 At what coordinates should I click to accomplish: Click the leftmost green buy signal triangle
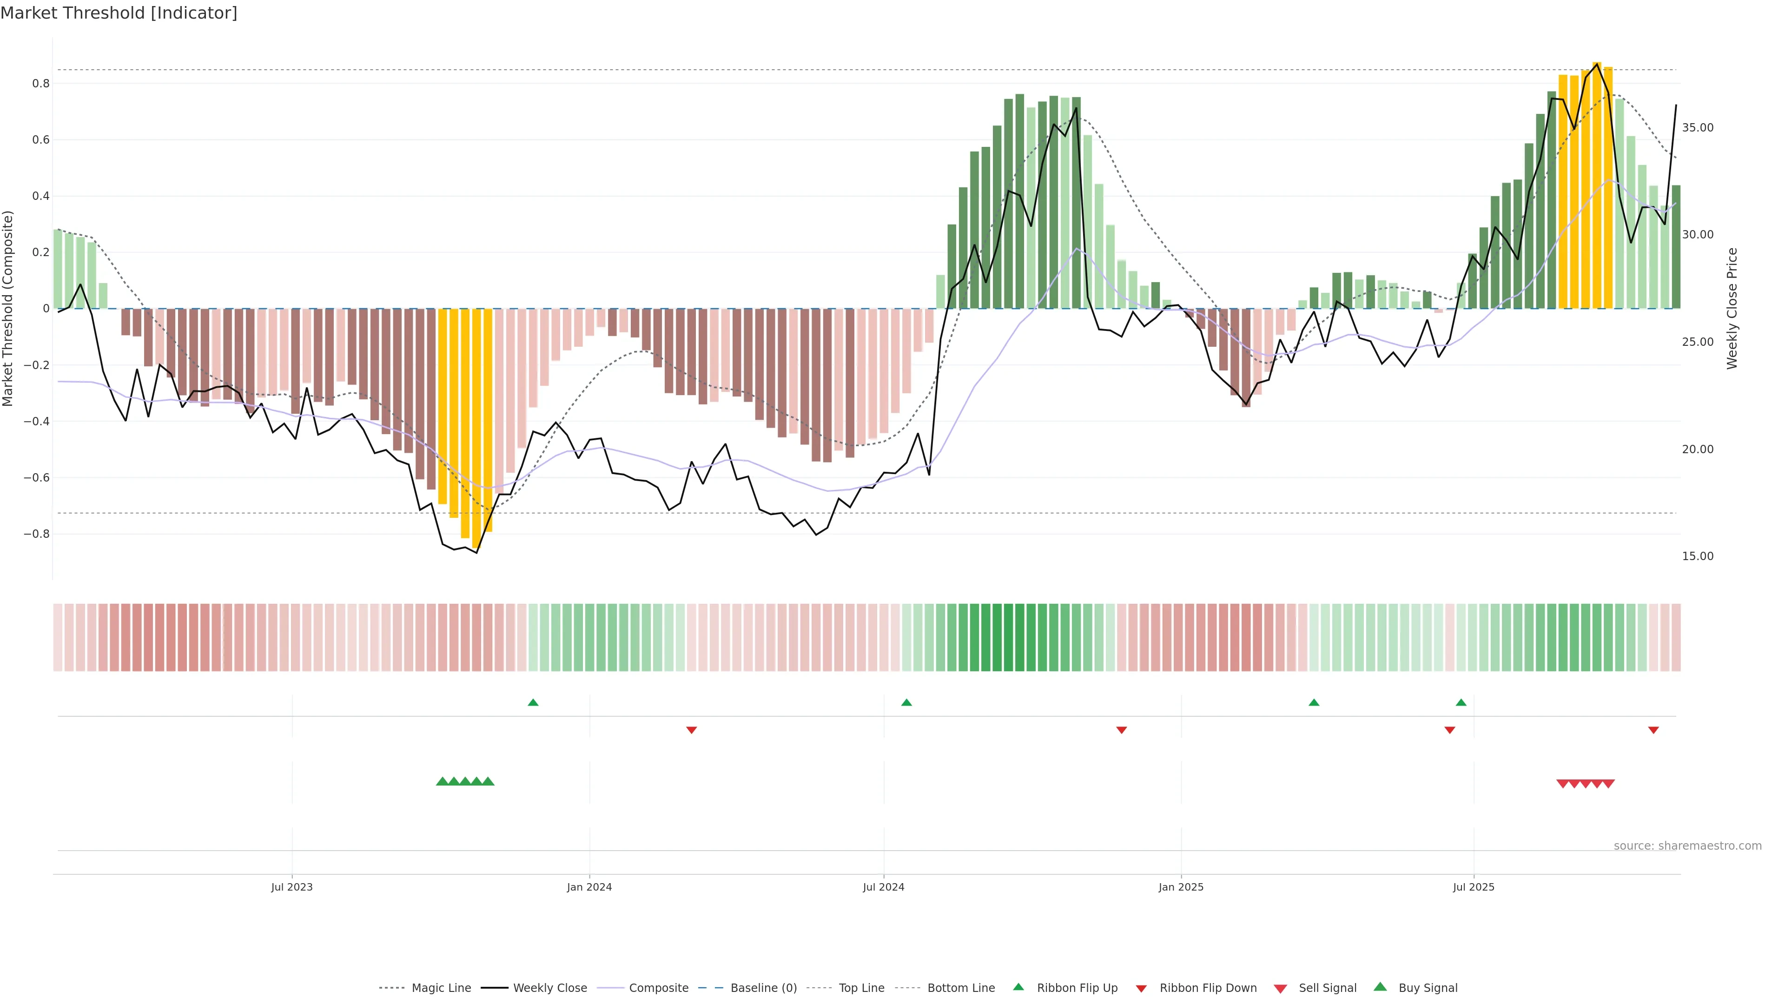coord(442,781)
